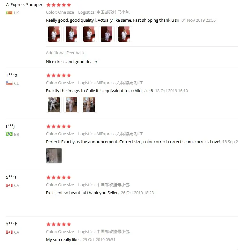Click the Sri Lanka flag icon
This screenshot has width=238, height=250.
pyautogui.click(x=9, y=13)
